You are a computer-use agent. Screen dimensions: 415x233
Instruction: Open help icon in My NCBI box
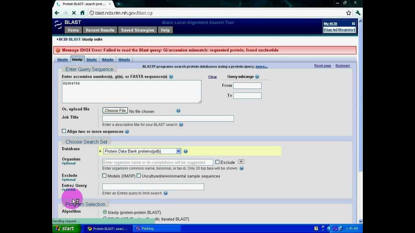coord(353,24)
